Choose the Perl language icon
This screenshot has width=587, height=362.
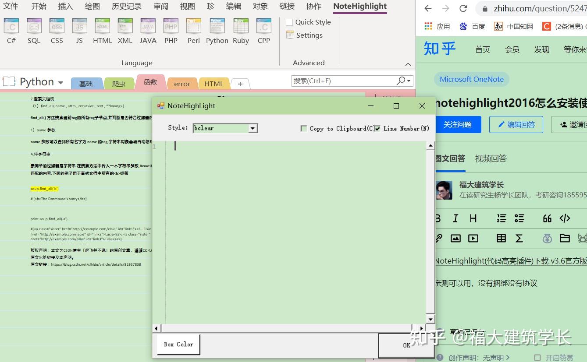[193, 31]
